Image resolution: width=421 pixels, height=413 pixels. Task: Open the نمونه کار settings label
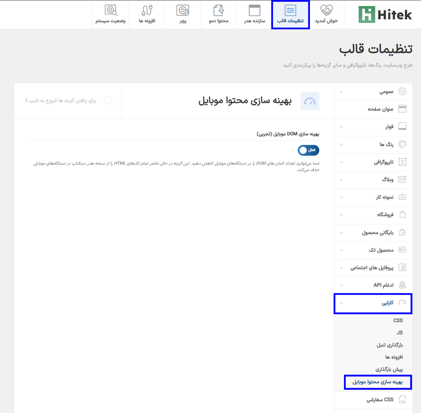click(385, 197)
